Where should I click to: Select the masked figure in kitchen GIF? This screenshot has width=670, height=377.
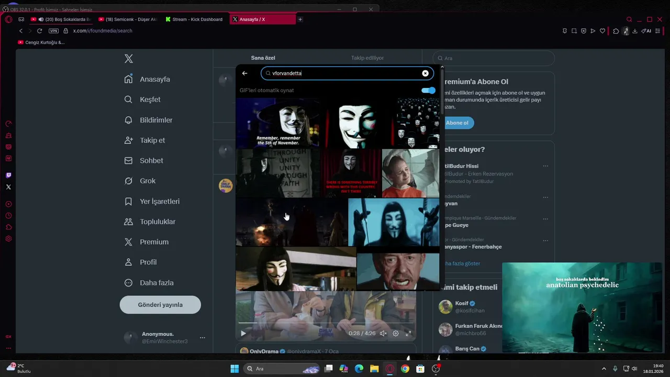pos(296,269)
